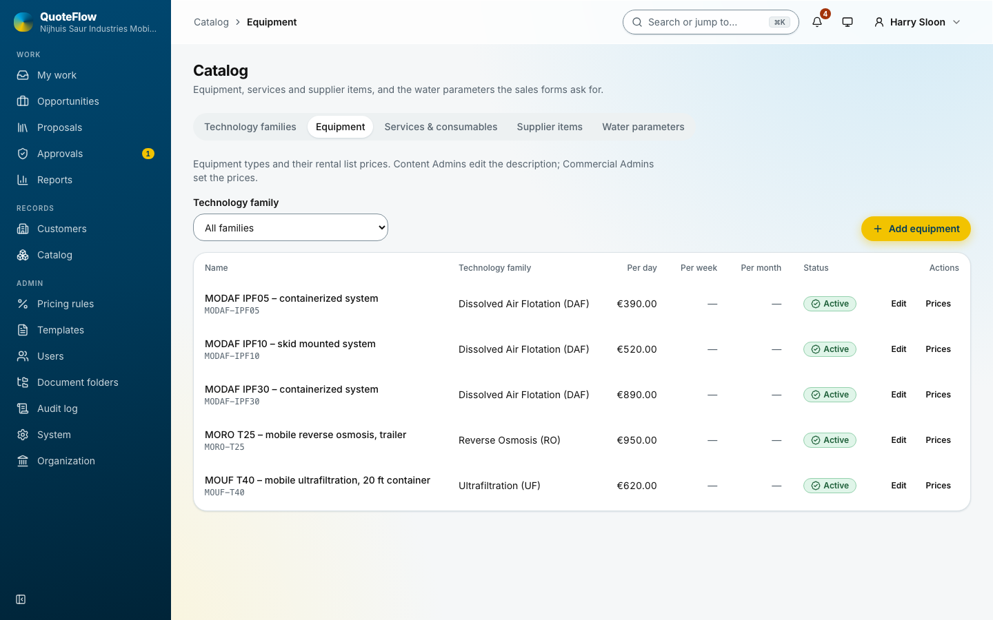Screen dimensions: 993x620
Task: Open Catalog in sidebar
Action: [x=86, y=255]
